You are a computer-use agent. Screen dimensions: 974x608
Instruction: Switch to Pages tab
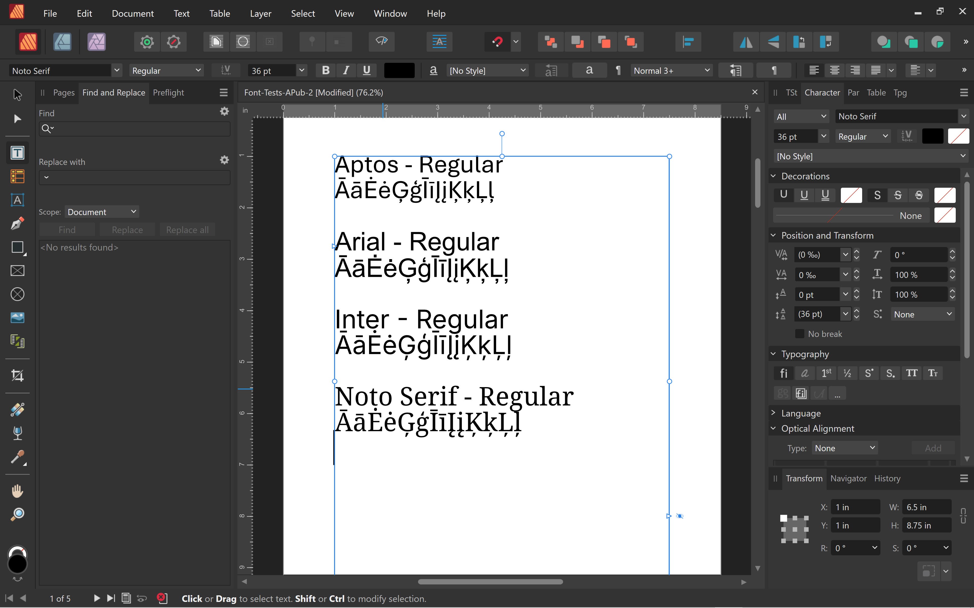tap(64, 93)
